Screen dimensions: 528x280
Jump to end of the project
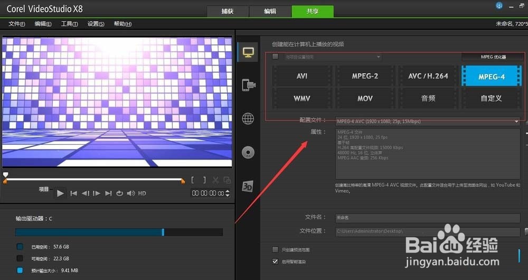tap(108, 193)
